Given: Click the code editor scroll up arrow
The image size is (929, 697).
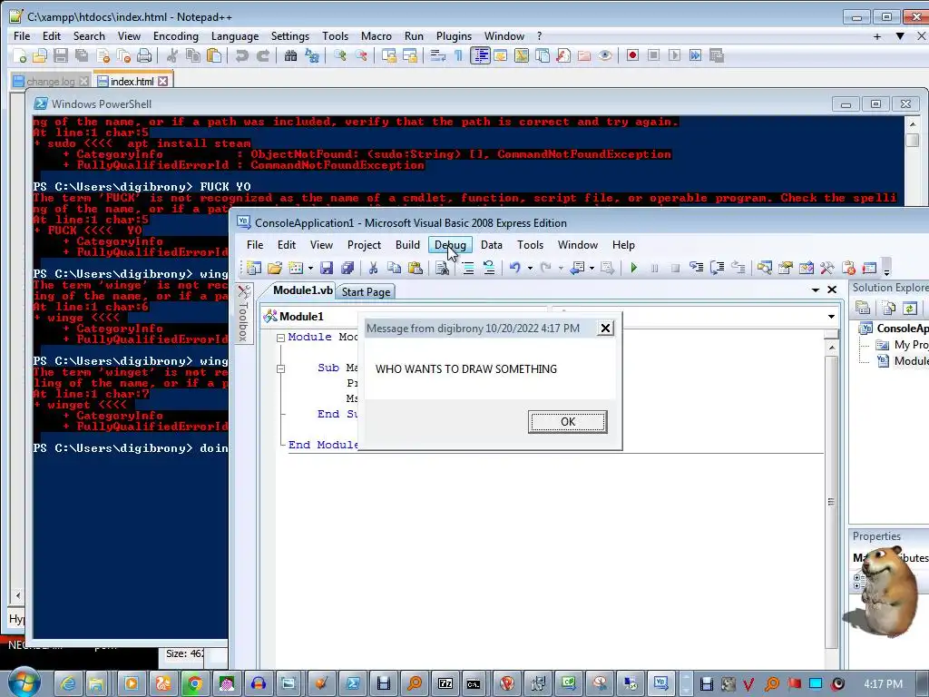Looking at the screenshot, I should pyautogui.click(x=832, y=348).
